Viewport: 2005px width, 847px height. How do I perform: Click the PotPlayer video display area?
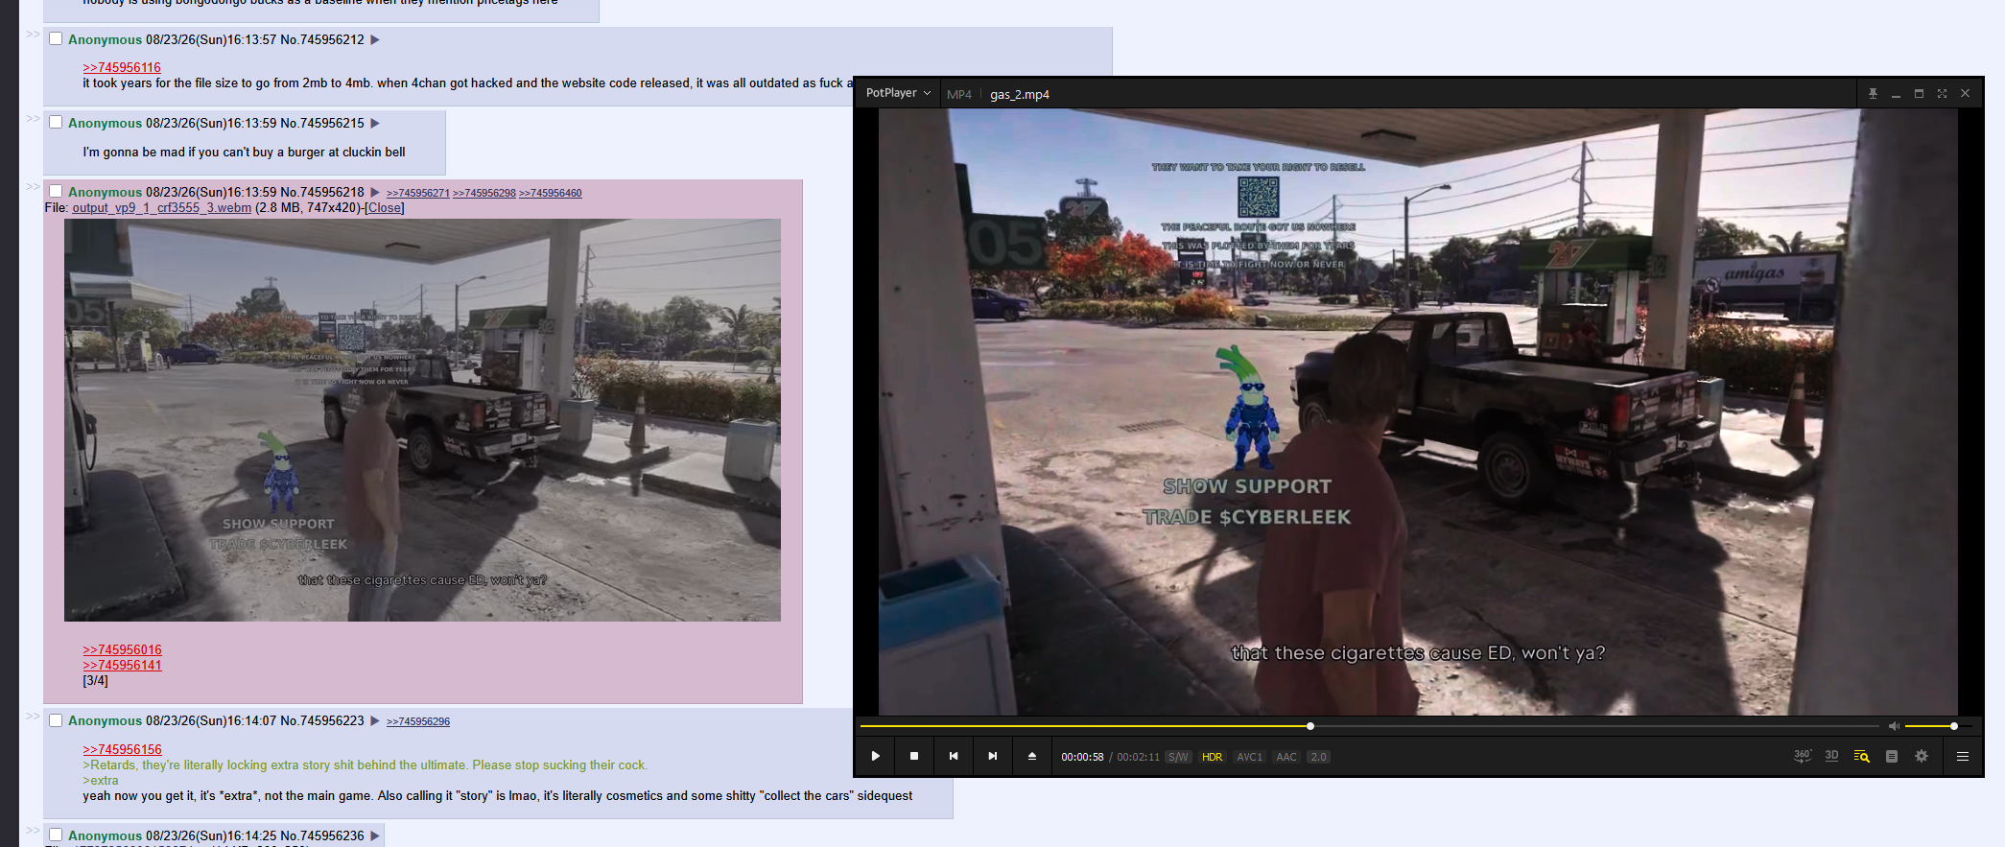coord(1418,412)
